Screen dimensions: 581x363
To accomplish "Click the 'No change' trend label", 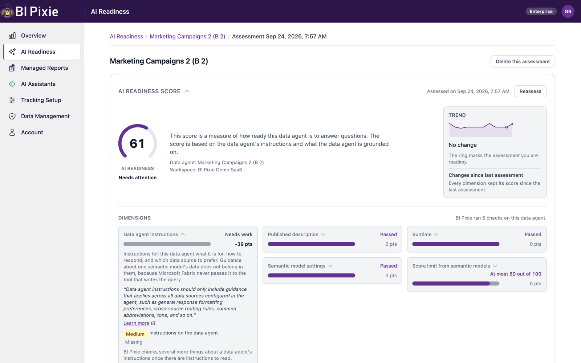I will 463,145.
